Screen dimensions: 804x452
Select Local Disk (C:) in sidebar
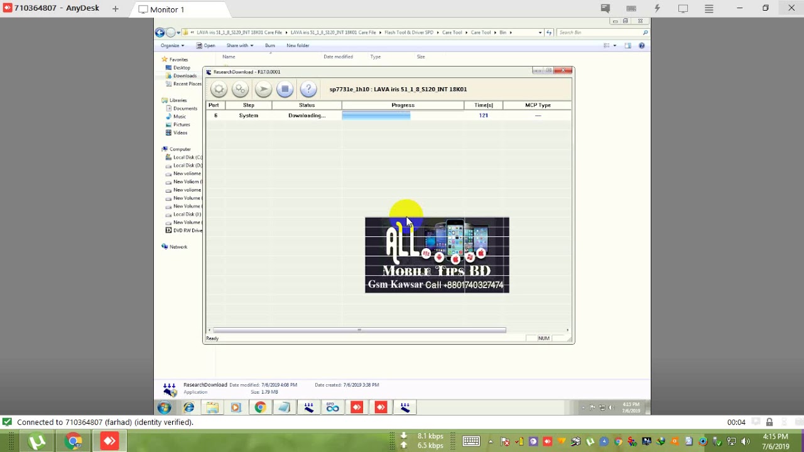point(187,158)
